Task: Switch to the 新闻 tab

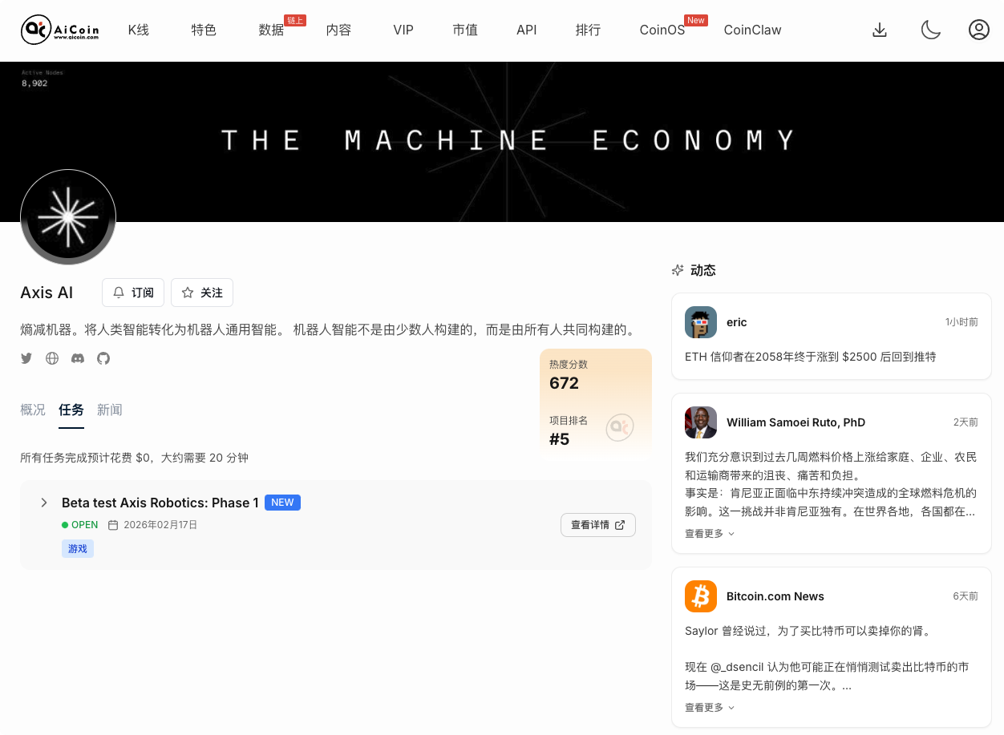Action: click(110, 410)
